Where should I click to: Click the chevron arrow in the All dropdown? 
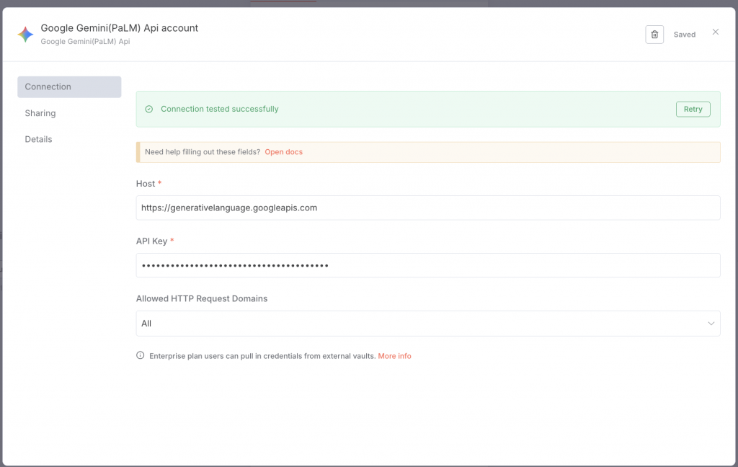(x=711, y=324)
